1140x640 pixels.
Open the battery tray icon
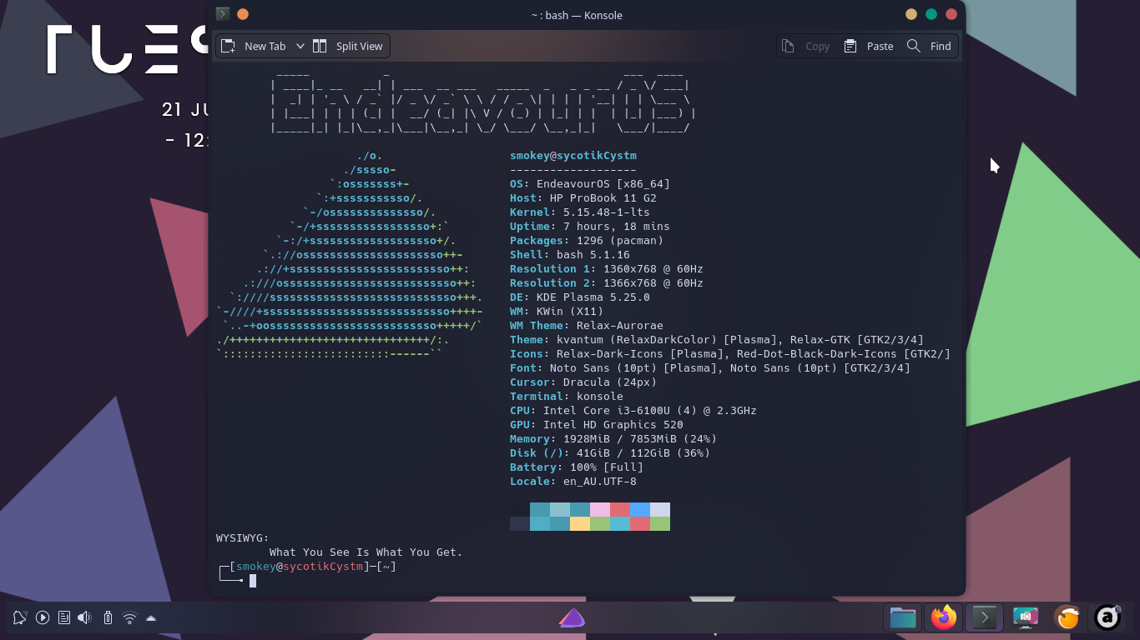[x=108, y=617]
